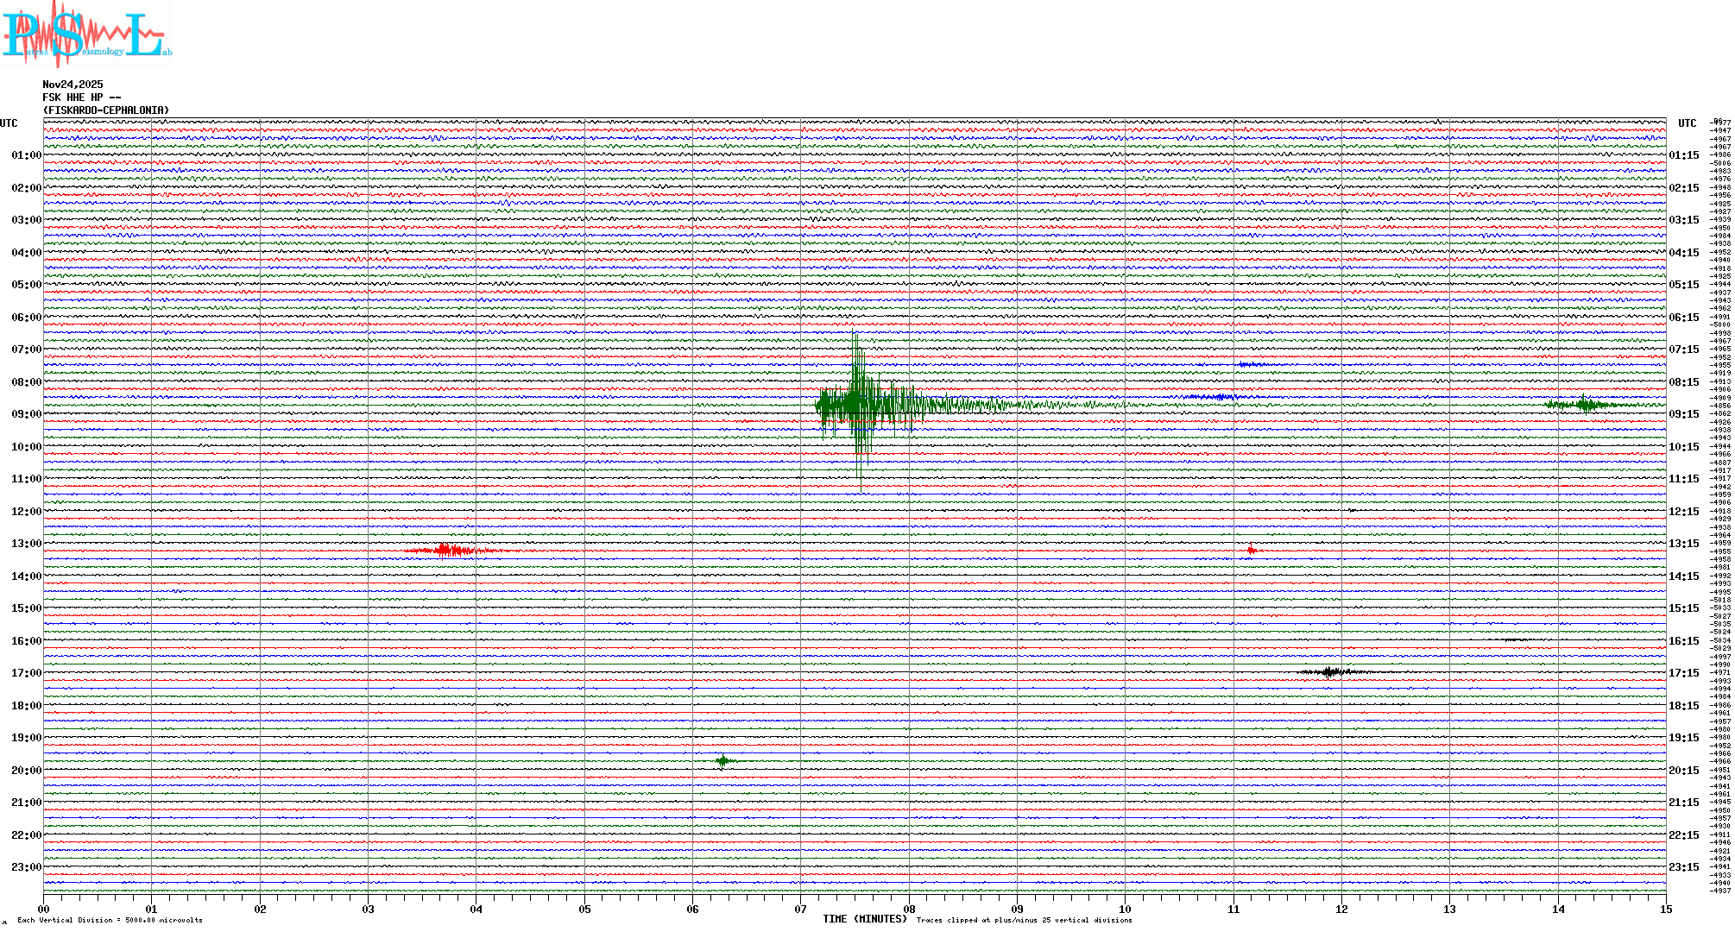Click the 17:15 time label on right
The image size is (1735, 932).
point(1683,673)
